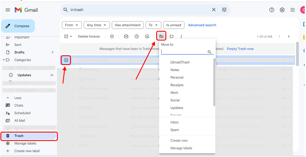Click the Chats bubble icon

coord(8,106)
